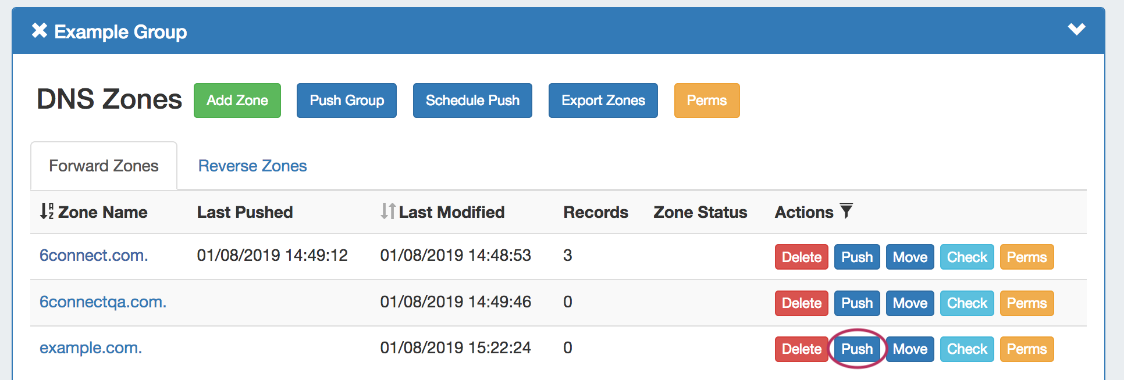
Task: Click Export Zones button
Action: pos(603,101)
